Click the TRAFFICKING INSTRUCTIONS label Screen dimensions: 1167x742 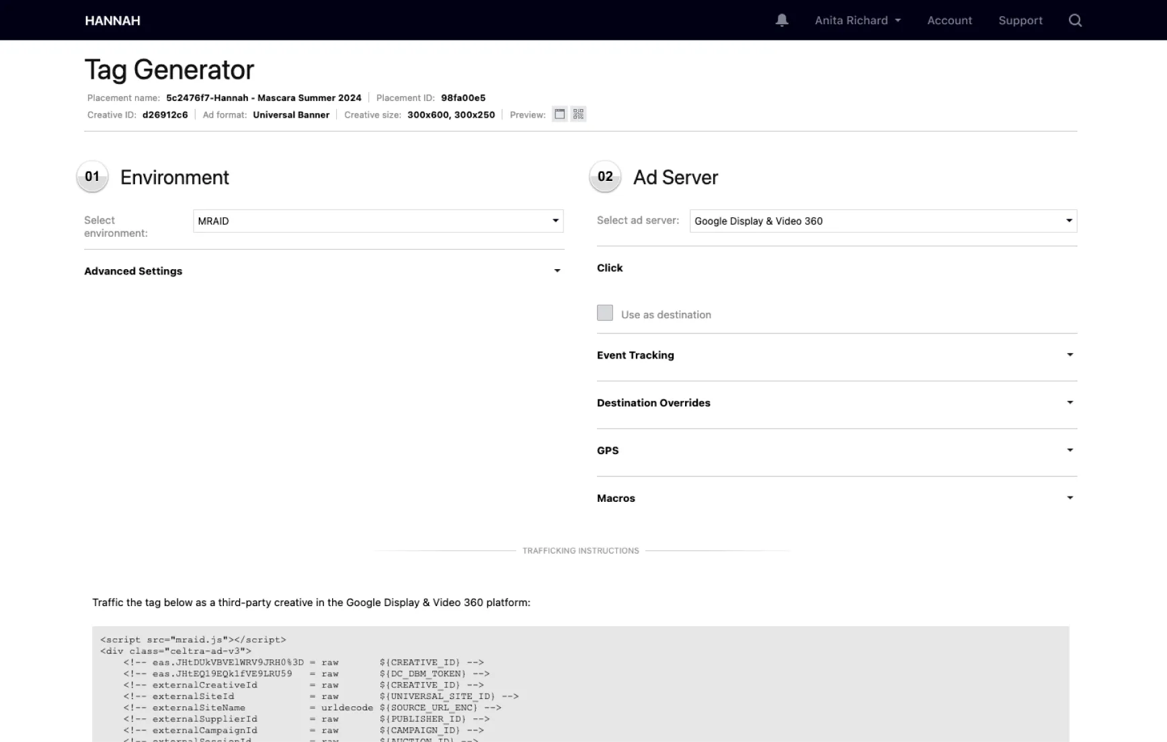581,550
